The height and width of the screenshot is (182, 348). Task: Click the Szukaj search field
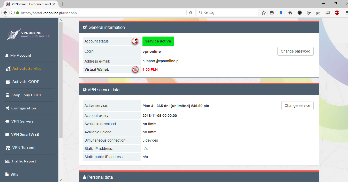pyautogui.click(x=228, y=13)
